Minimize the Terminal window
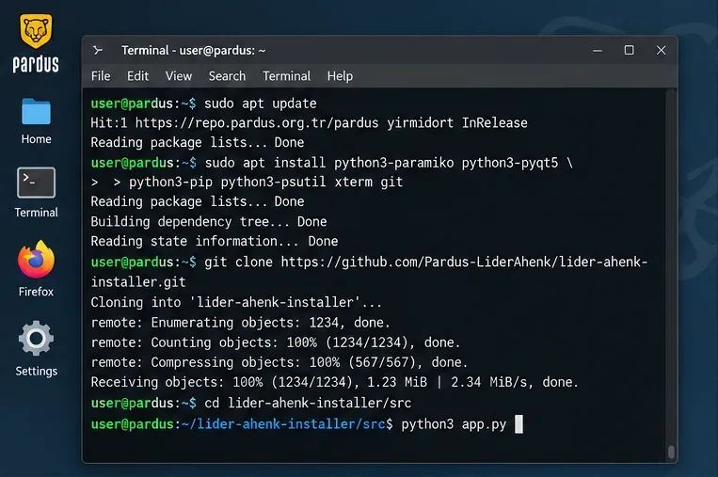Viewport: 718px width, 477px height. pyautogui.click(x=598, y=51)
